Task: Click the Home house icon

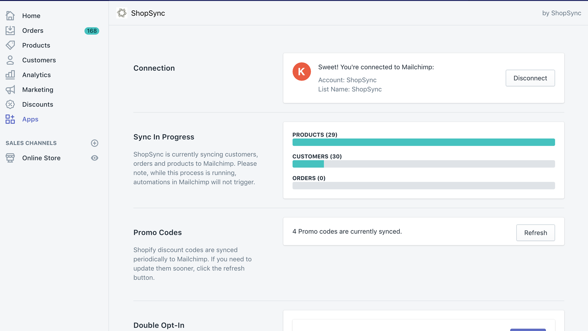Action: [x=10, y=16]
